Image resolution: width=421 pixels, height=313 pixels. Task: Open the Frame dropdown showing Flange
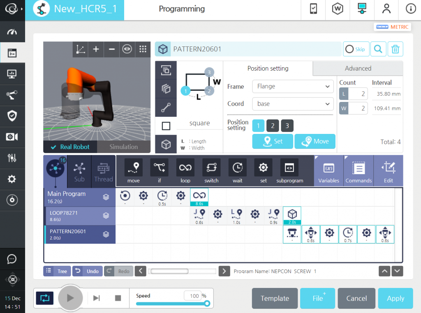pos(292,87)
